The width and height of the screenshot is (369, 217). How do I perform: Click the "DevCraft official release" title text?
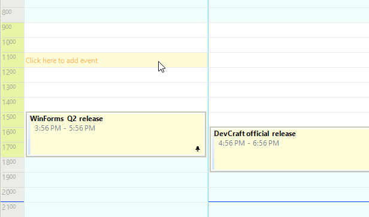255,134
